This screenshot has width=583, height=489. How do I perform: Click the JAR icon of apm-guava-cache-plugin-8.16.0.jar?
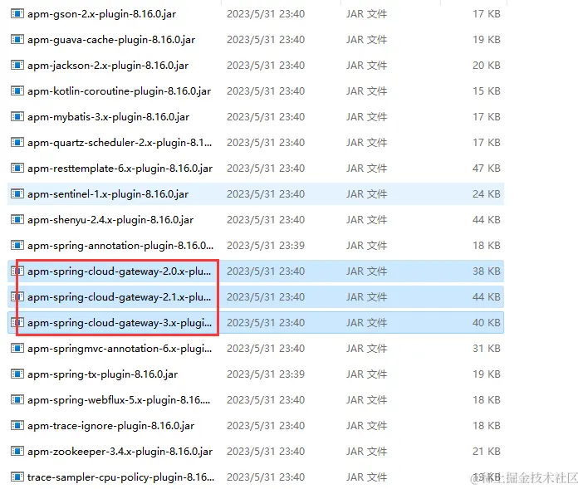coord(17,39)
